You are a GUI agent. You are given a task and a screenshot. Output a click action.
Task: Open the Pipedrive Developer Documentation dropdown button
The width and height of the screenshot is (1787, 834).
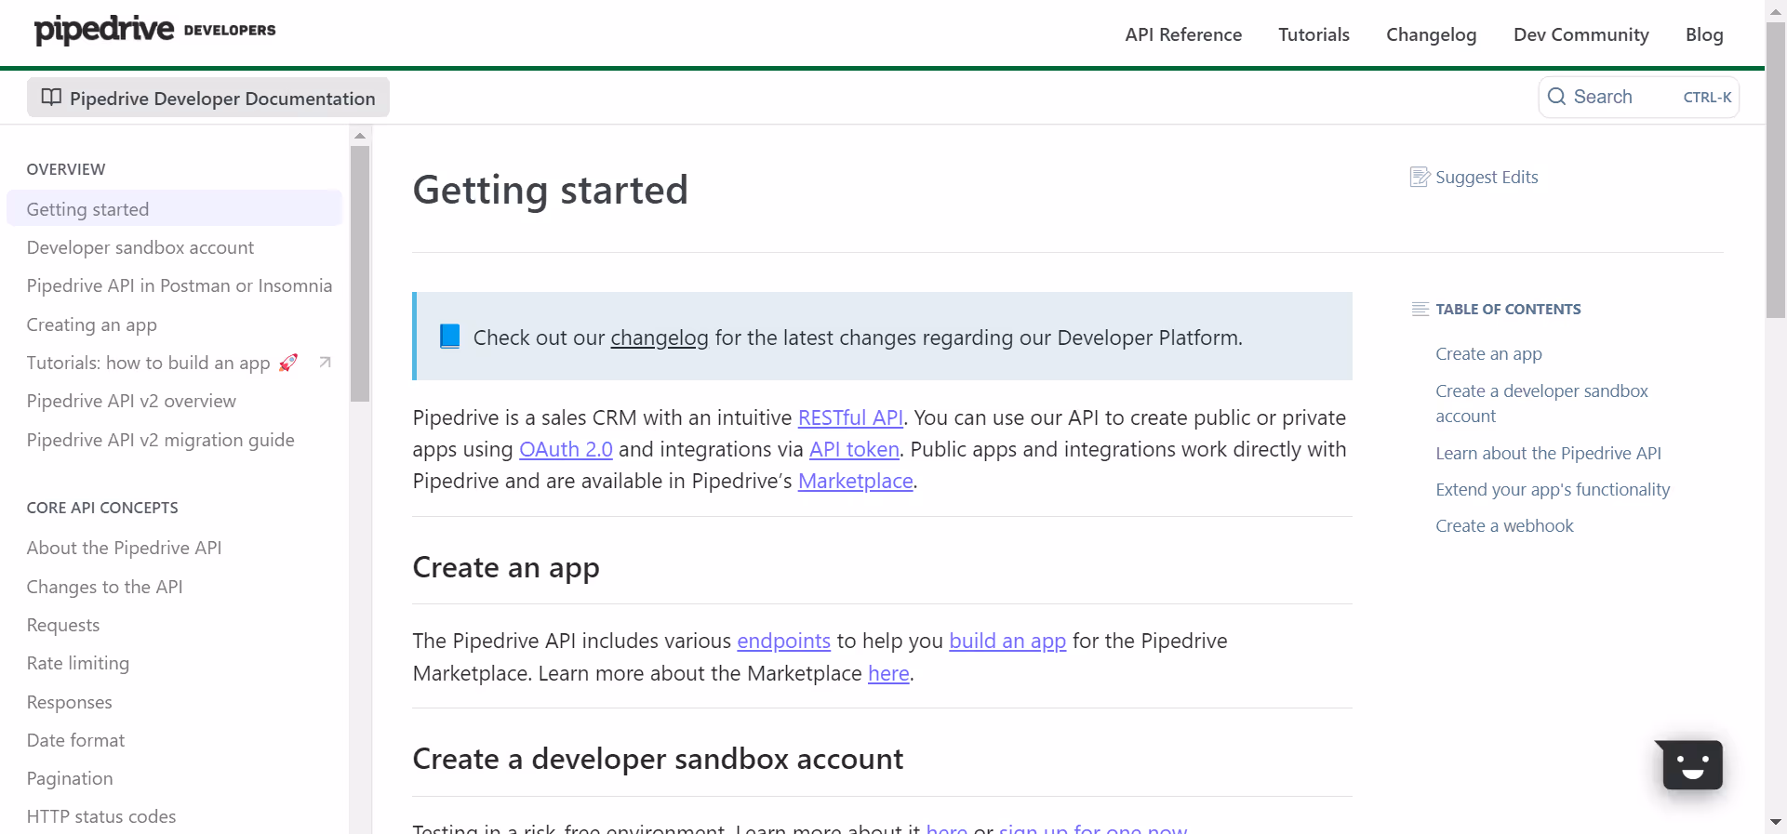(x=208, y=98)
